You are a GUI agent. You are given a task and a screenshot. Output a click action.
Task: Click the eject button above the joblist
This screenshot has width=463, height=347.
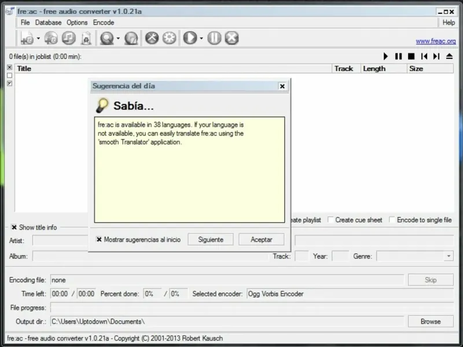[449, 56]
